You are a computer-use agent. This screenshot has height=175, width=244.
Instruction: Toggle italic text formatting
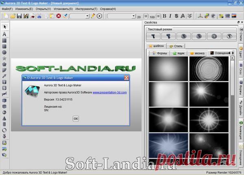(x=170, y=16)
